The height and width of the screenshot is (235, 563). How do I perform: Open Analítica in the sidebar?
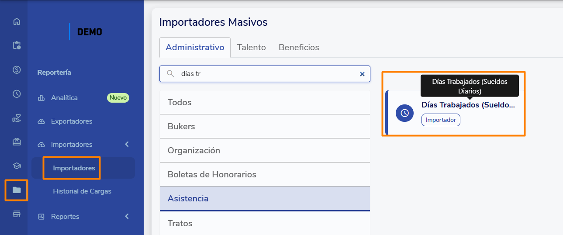[64, 98]
